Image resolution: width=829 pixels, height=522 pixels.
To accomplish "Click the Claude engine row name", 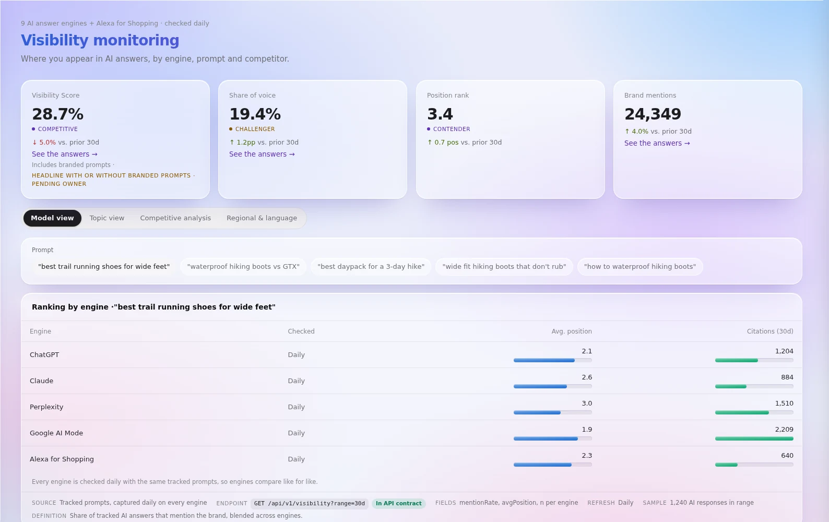I will [41, 381].
